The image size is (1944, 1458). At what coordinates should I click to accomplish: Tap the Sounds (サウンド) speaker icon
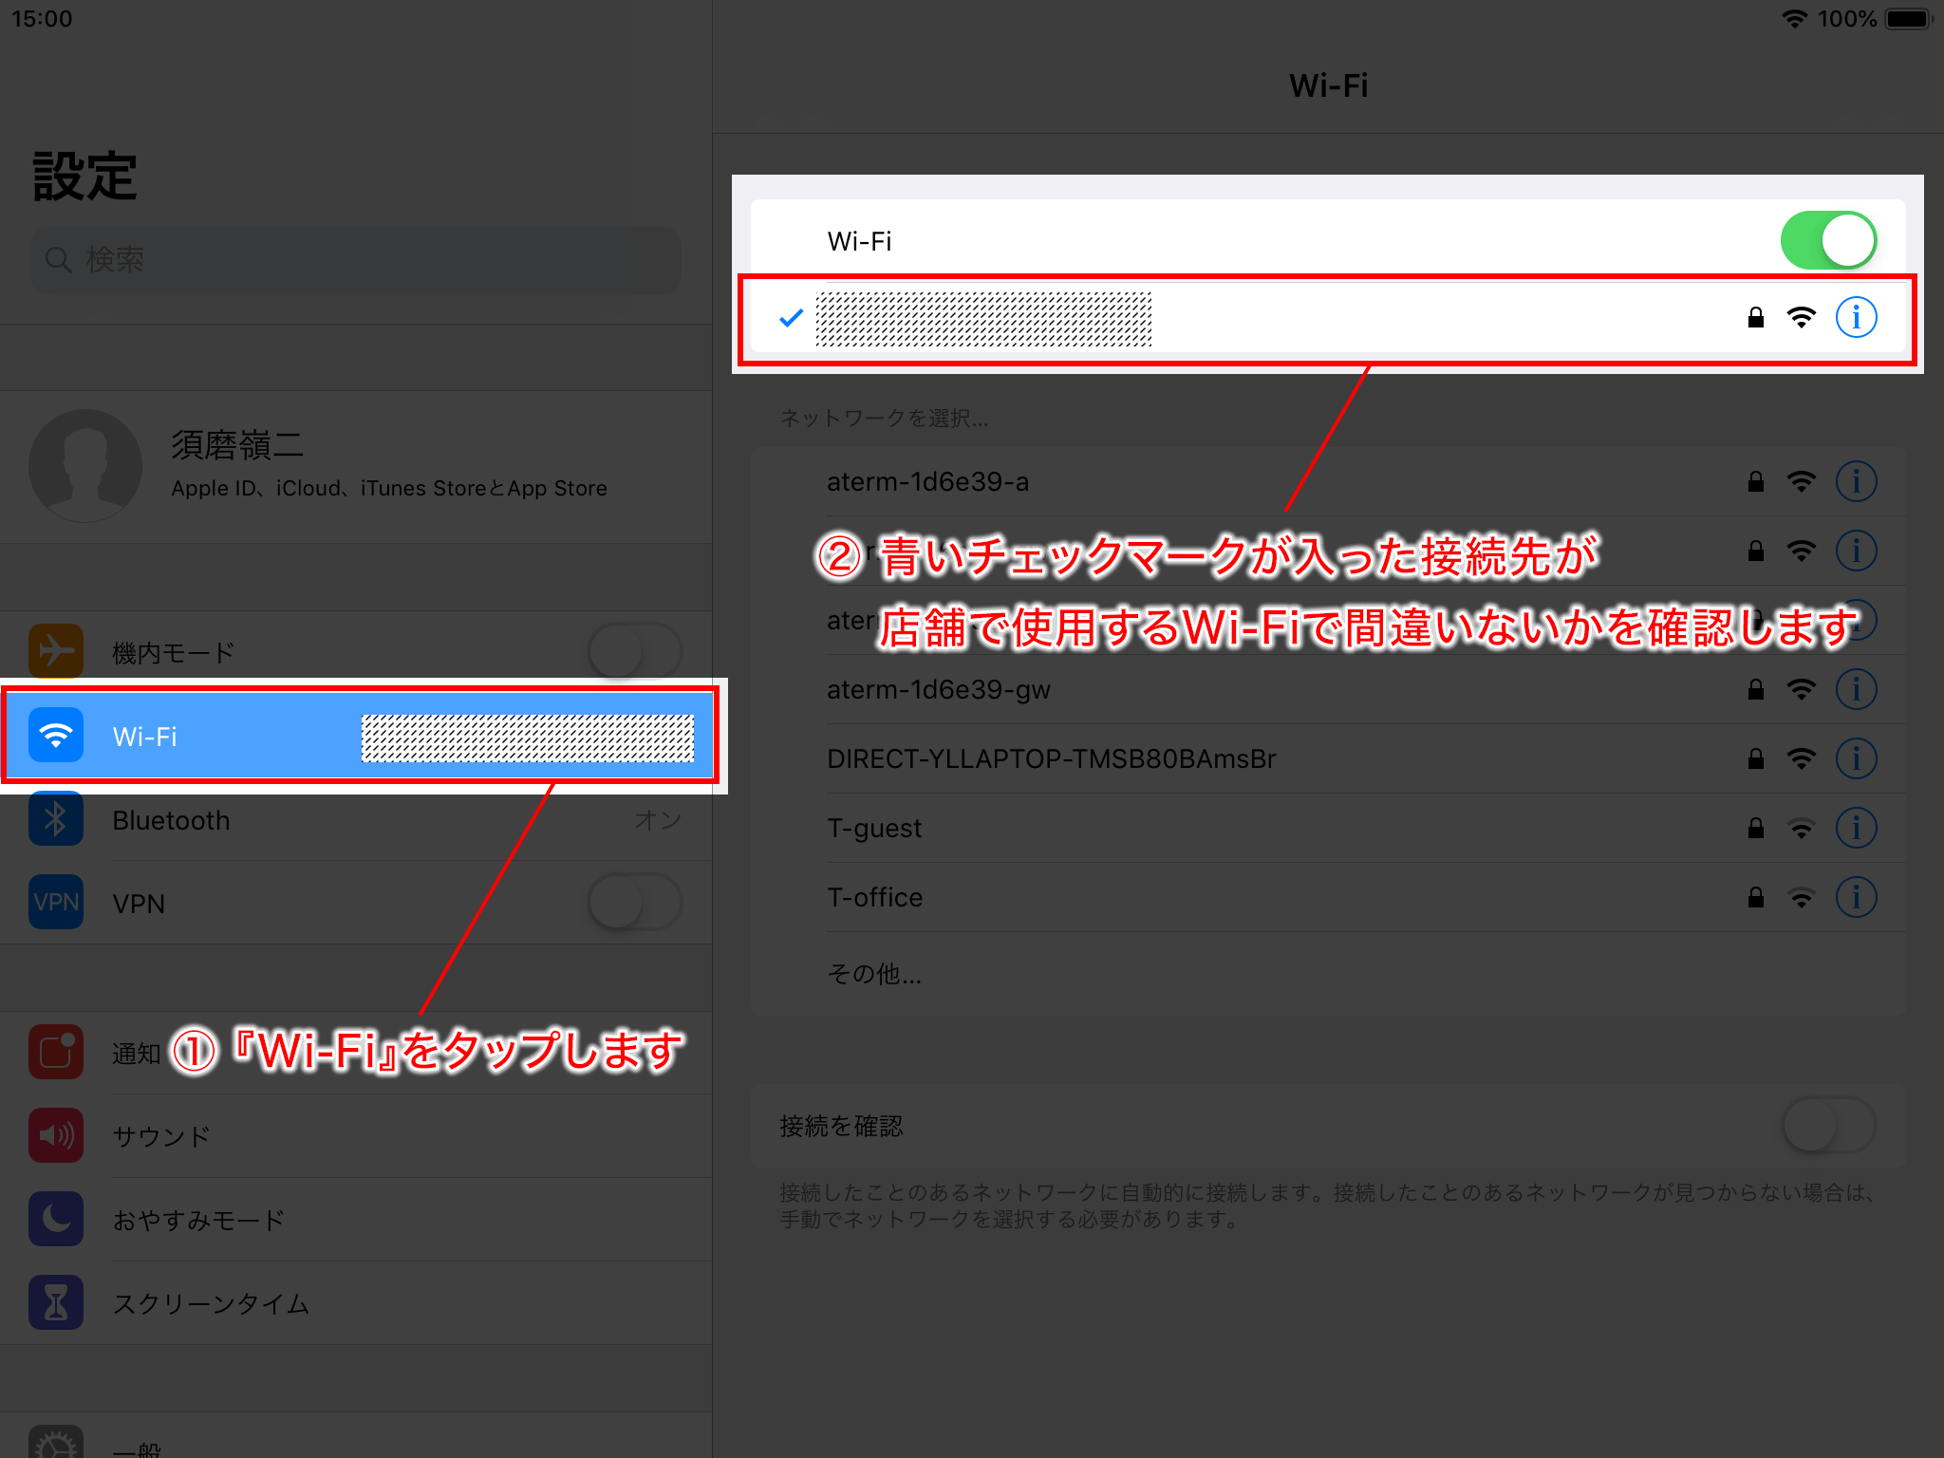(56, 1135)
